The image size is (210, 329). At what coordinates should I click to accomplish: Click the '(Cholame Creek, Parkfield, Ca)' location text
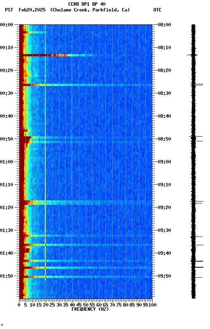90,10
